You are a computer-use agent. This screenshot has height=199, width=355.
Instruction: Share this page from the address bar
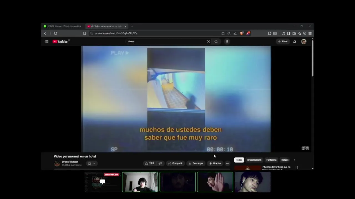235,33
